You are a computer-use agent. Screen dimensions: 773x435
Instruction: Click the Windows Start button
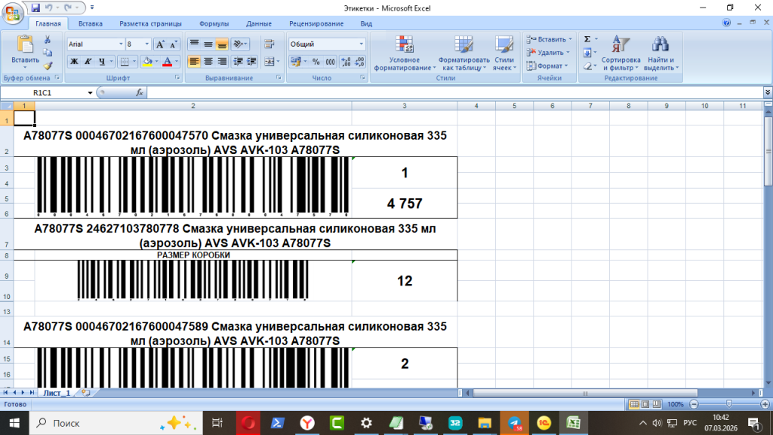click(x=14, y=423)
